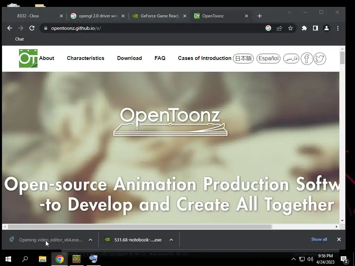355x266 pixels.
Task: Open a new tab with plus button
Action: pos(260,16)
